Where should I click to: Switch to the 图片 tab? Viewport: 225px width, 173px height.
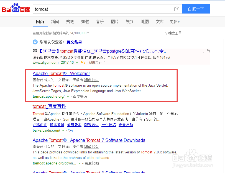(115, 22)
